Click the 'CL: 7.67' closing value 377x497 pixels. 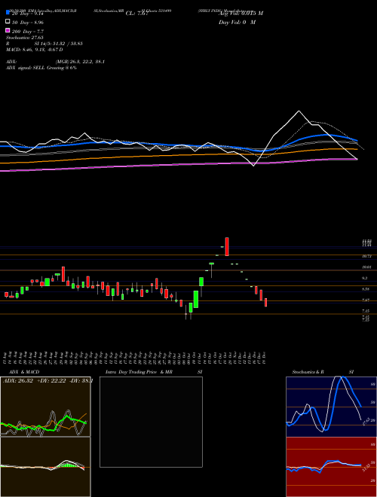click(136, 13)
